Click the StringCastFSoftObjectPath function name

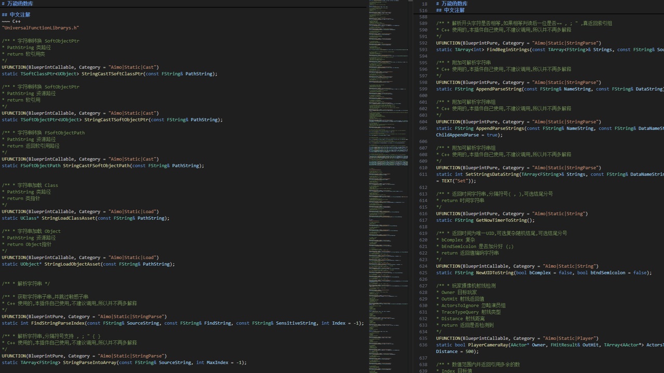point(96,166)
